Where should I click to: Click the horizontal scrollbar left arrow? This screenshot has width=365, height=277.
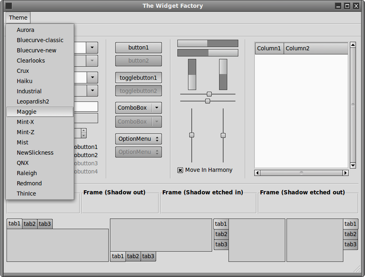257,173
